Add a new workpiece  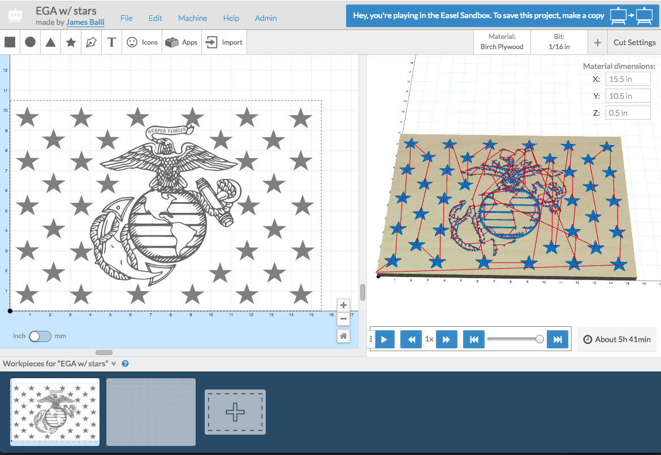(x=235, y=412)
